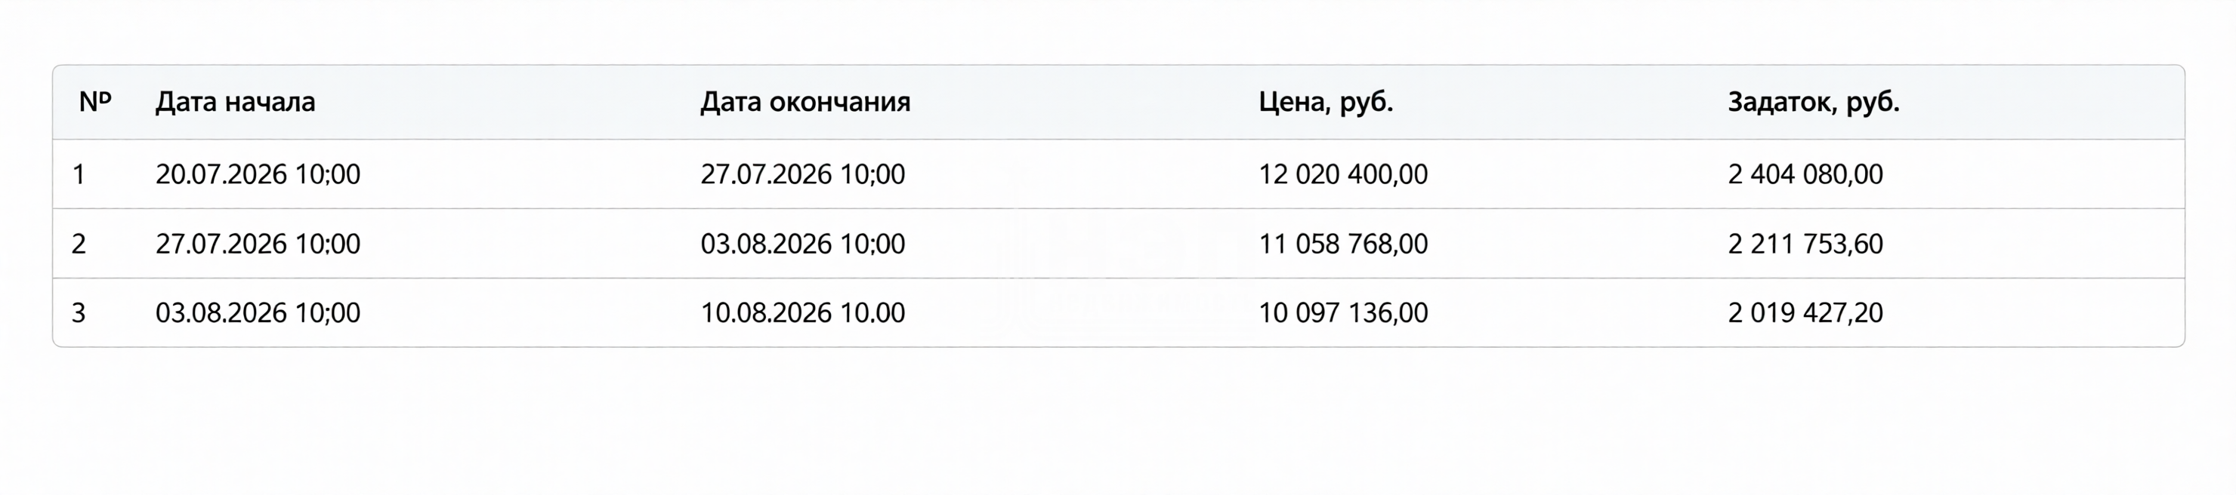Click end date 03.08.2026 in row 2
This screenshot has width=2236, height=495.
[x=803, y=244]
